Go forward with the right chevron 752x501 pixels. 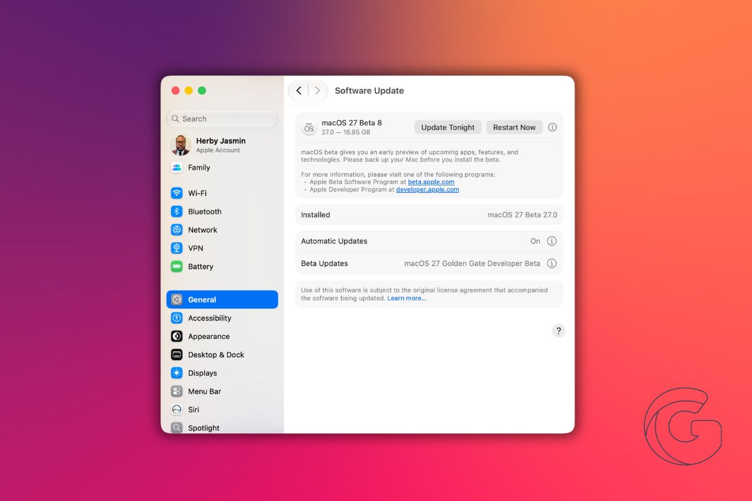pos(317,91)
